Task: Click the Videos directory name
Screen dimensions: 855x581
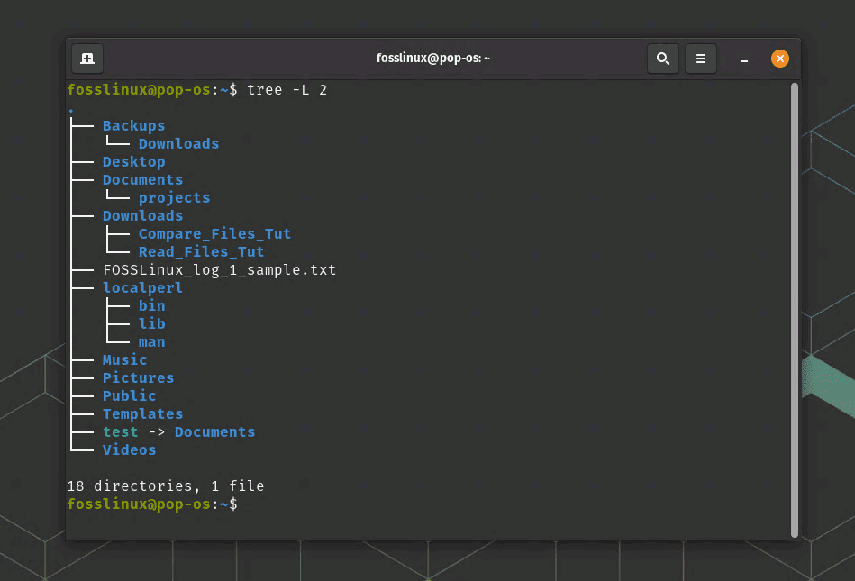Action: tap(129, 450)
